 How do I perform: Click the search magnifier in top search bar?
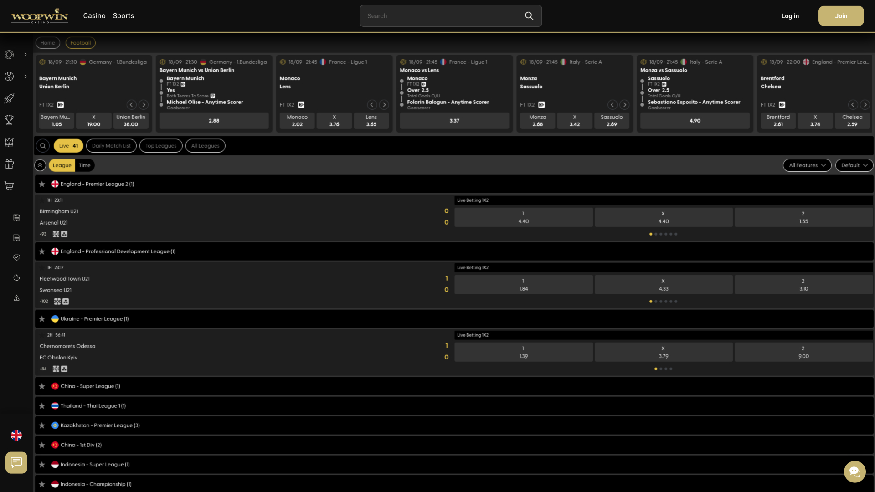[x=529, y=16]
